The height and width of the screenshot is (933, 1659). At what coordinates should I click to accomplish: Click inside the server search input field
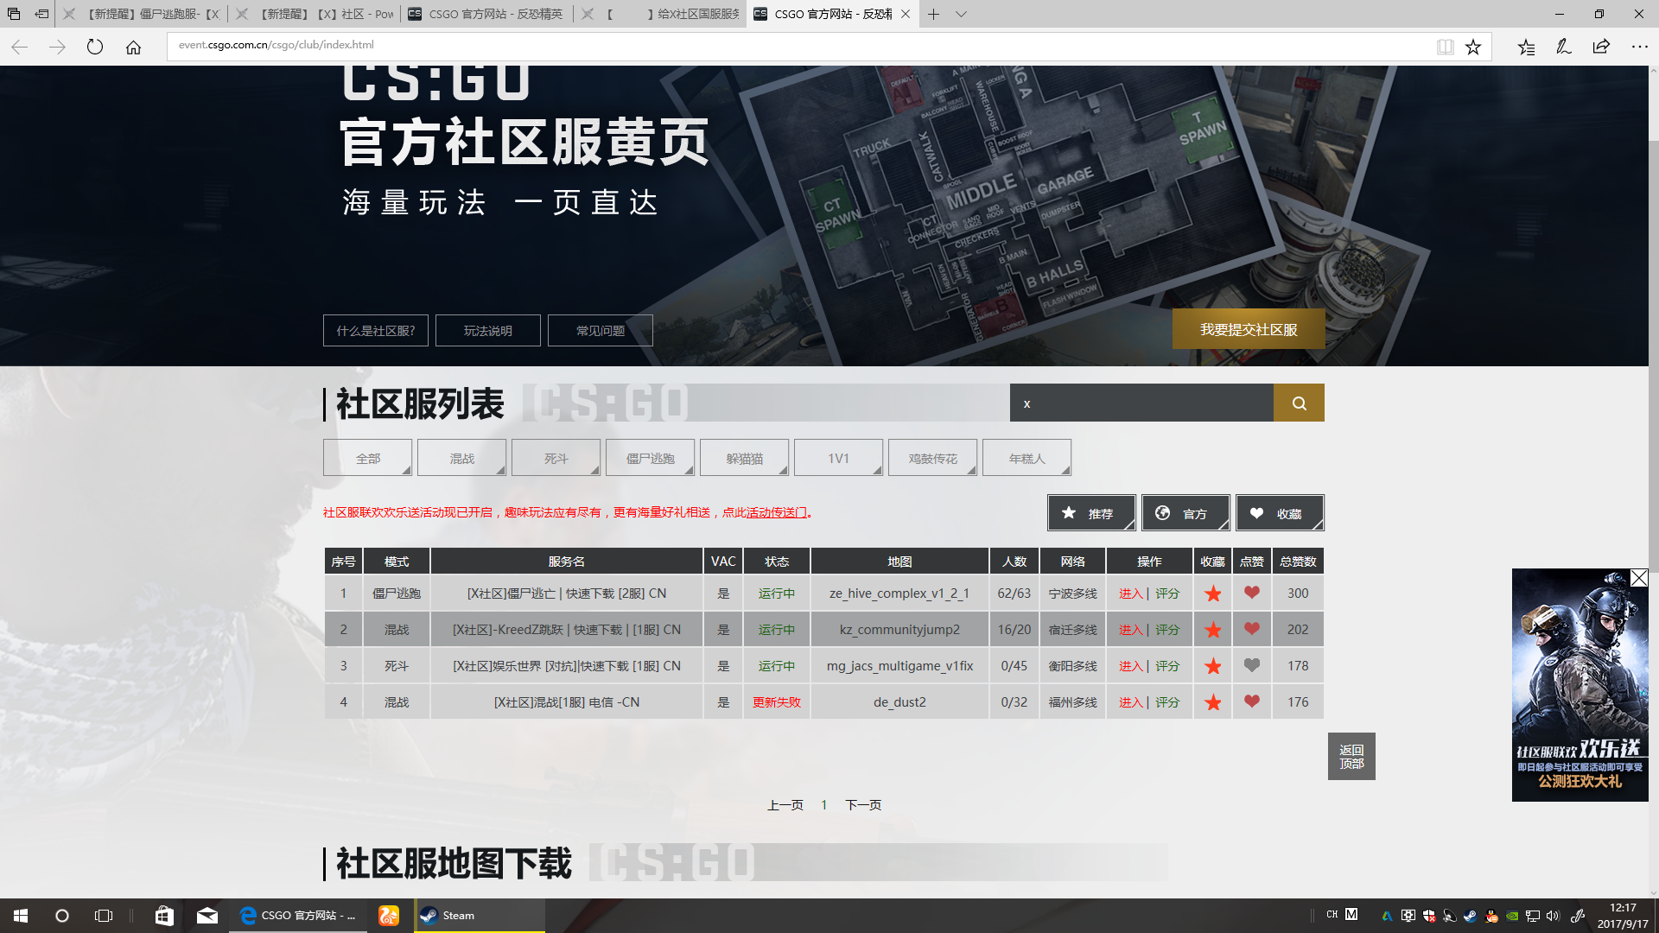coord(1141,403)
